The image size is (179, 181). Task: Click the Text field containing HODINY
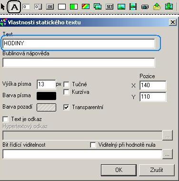pos(79,43)
